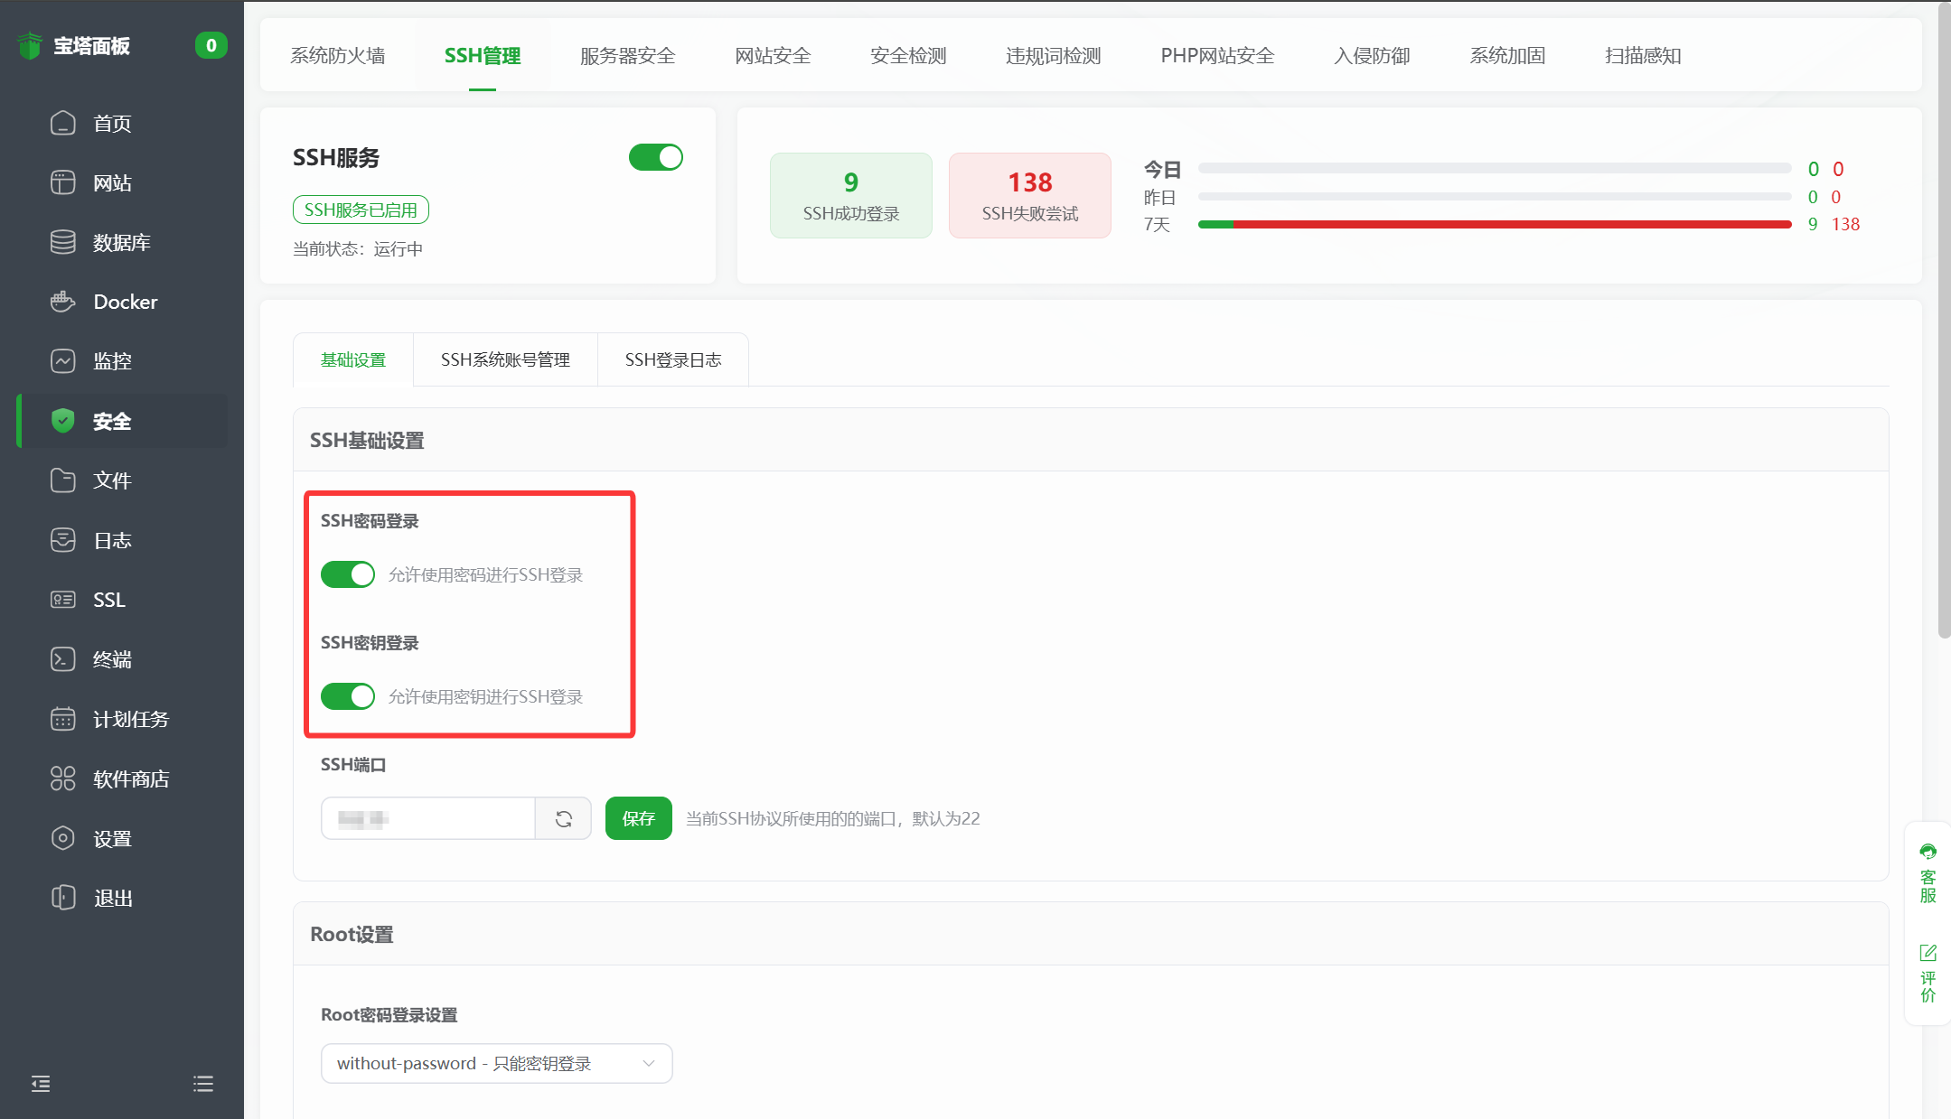The height and width of the screenshot is (1119, 1951).
Task: Expand the Root password login dropdown
Action: pyautogui.click(x=496, y=1063)
